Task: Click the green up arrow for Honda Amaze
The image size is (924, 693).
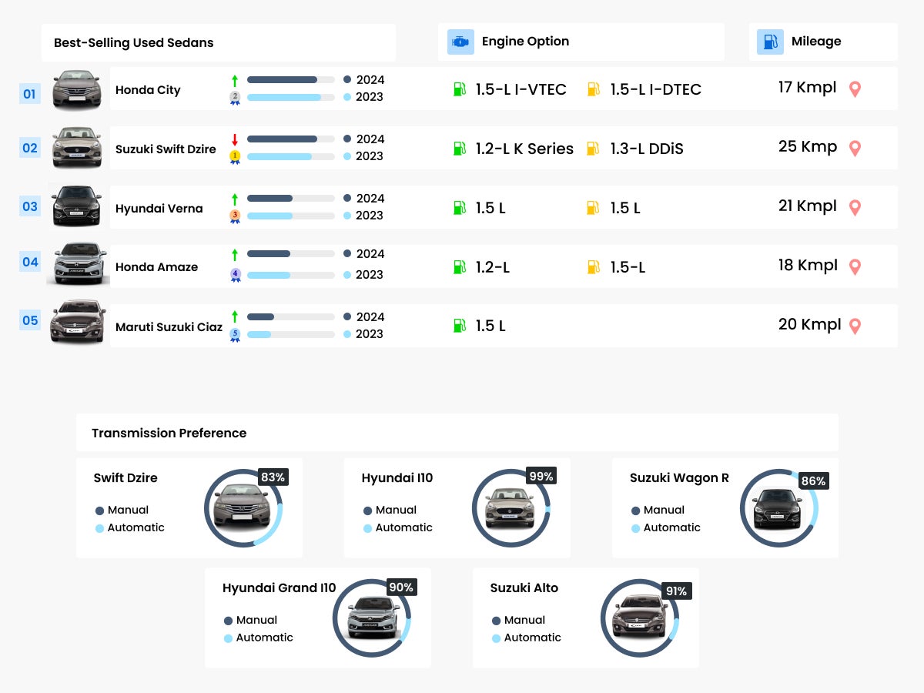Action: click(235, 254)
